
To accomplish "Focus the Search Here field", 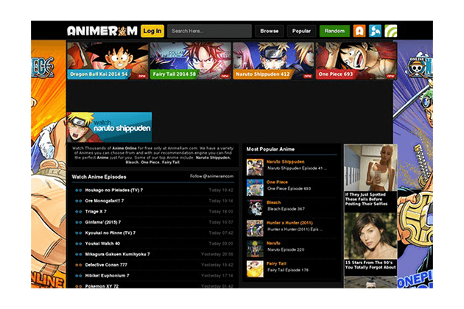I will [x=209, y=31].
